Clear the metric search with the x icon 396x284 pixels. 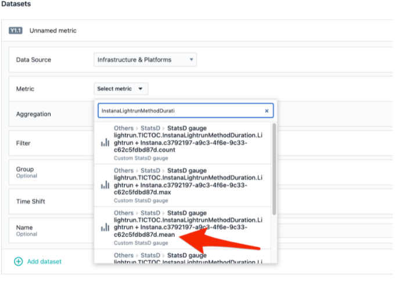pos(267,110)
